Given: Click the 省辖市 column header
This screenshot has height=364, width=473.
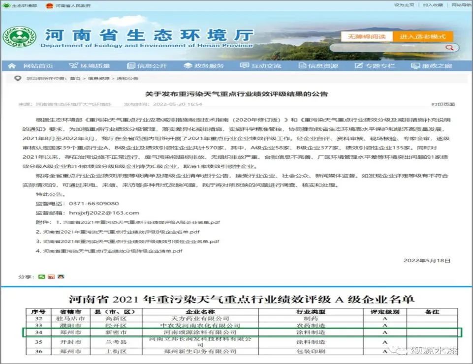Looking at the screenshot, I should tap(70, 311).
